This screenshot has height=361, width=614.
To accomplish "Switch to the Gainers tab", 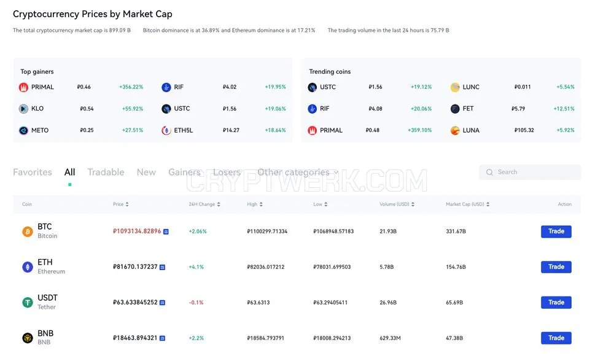I will 184,173.
